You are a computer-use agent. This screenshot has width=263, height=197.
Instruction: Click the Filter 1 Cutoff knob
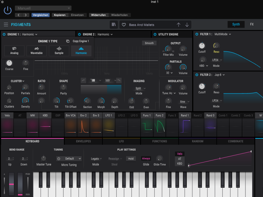click(202, 46)
